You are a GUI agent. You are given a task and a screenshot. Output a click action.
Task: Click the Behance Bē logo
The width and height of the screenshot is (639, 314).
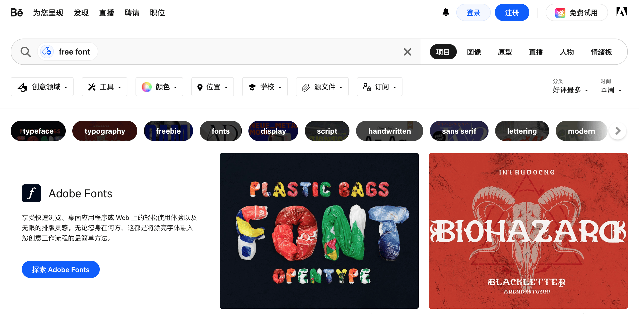click(x=17, y=12)
